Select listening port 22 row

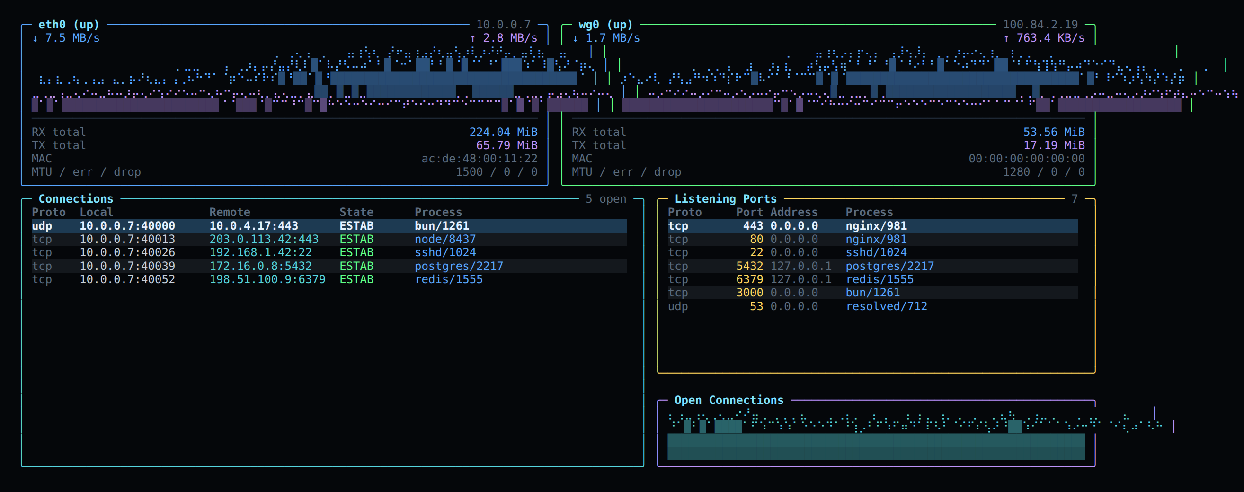[x=872, y=252]
